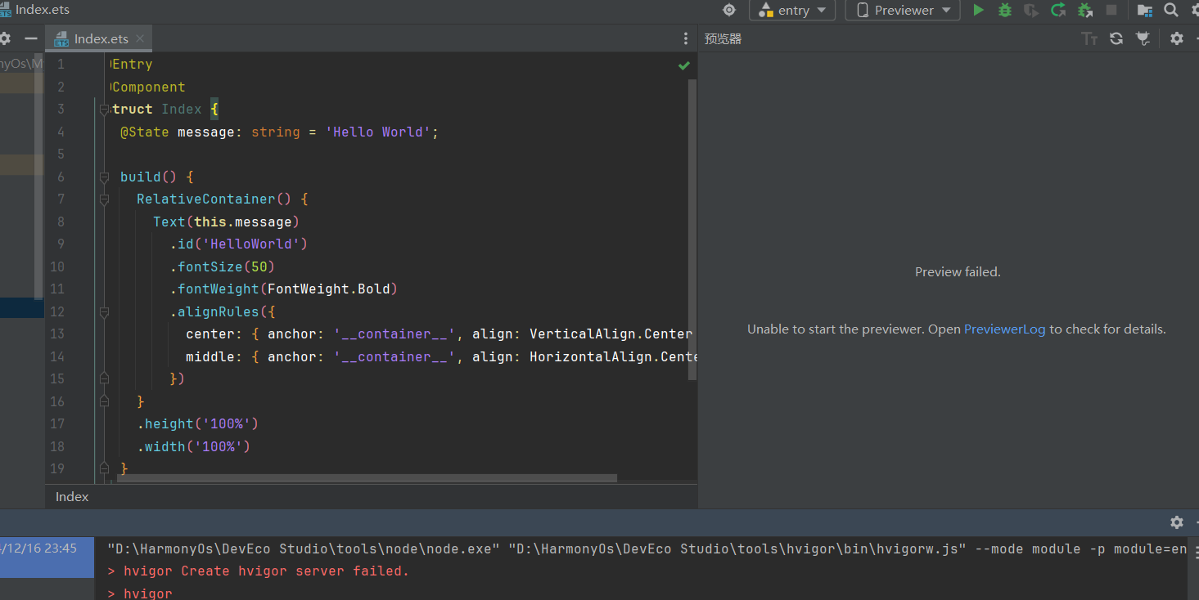Click .width('100%') on line 18
The height and width of the screenshot is (600, 1199).
click(x=194, y=446)
